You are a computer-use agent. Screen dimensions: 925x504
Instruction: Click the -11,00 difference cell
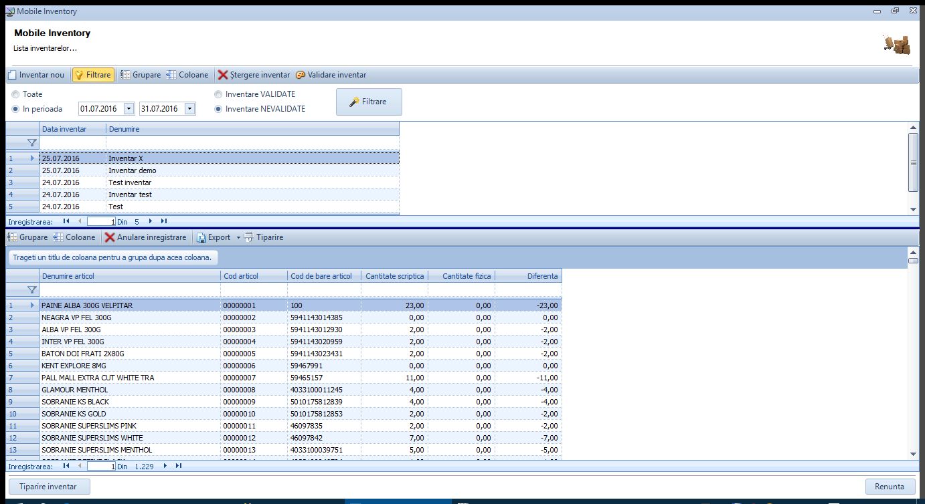click(528, 378)
